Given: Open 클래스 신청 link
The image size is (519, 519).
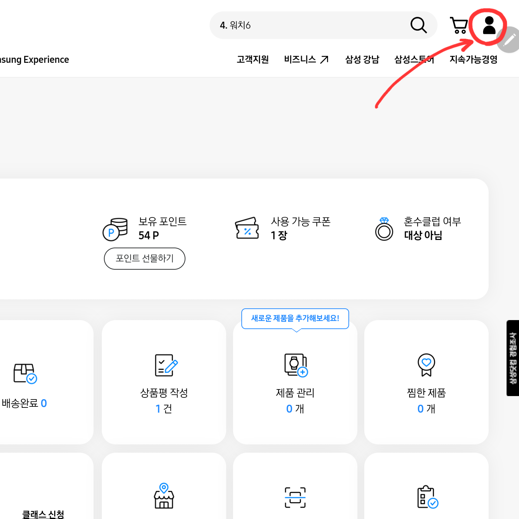Looking at the screenshot, I should point(43,514).
